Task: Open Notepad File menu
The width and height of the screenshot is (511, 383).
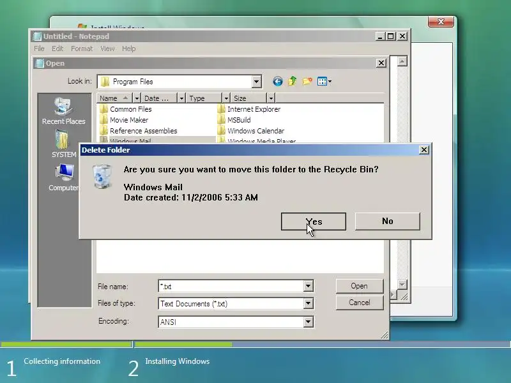Action: tap(39, 49)
